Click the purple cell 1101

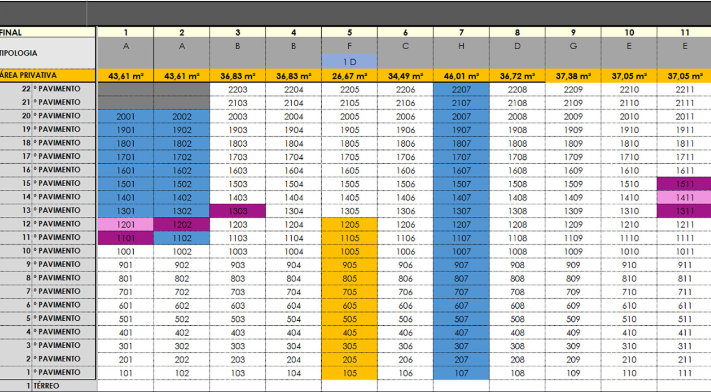click(126, 238)
